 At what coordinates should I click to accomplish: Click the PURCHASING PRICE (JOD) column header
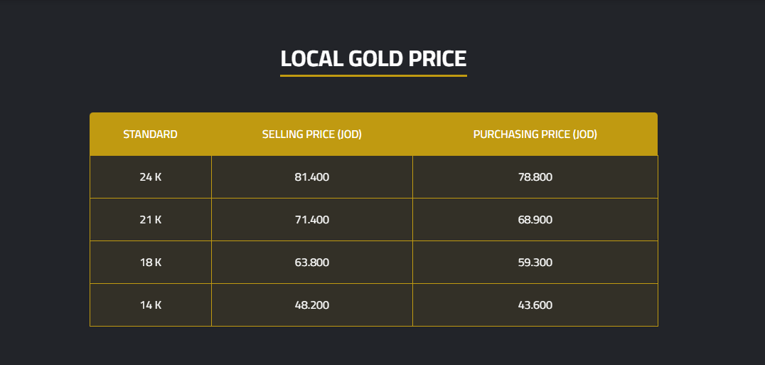tap(535, 134)
